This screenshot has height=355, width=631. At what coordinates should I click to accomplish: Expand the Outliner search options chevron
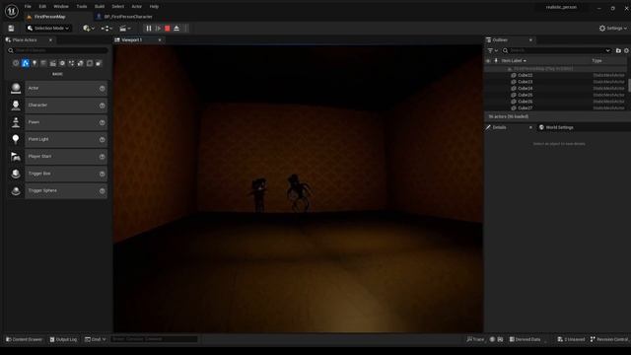point(607,50)
